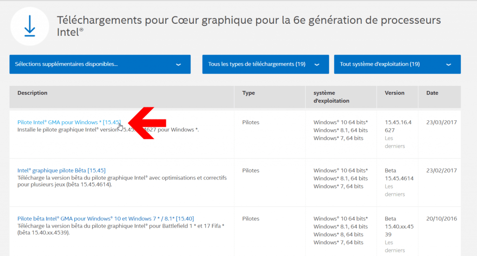Click the description mentioning Battlefield 1 and 17 Fifa
The width and height of the screenshot is (477, 256).
click(121, 229)
